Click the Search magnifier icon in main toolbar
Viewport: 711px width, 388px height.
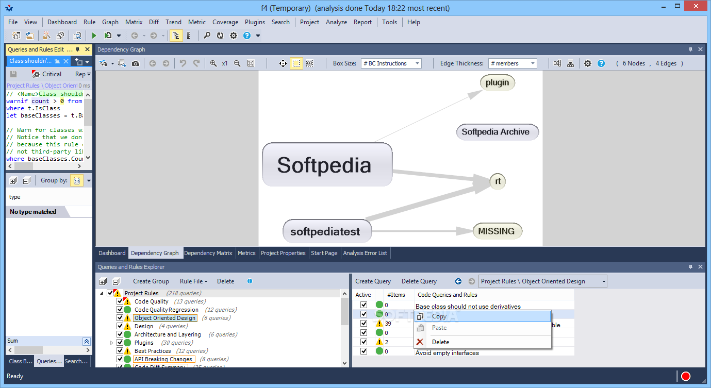tap(207, 36)
